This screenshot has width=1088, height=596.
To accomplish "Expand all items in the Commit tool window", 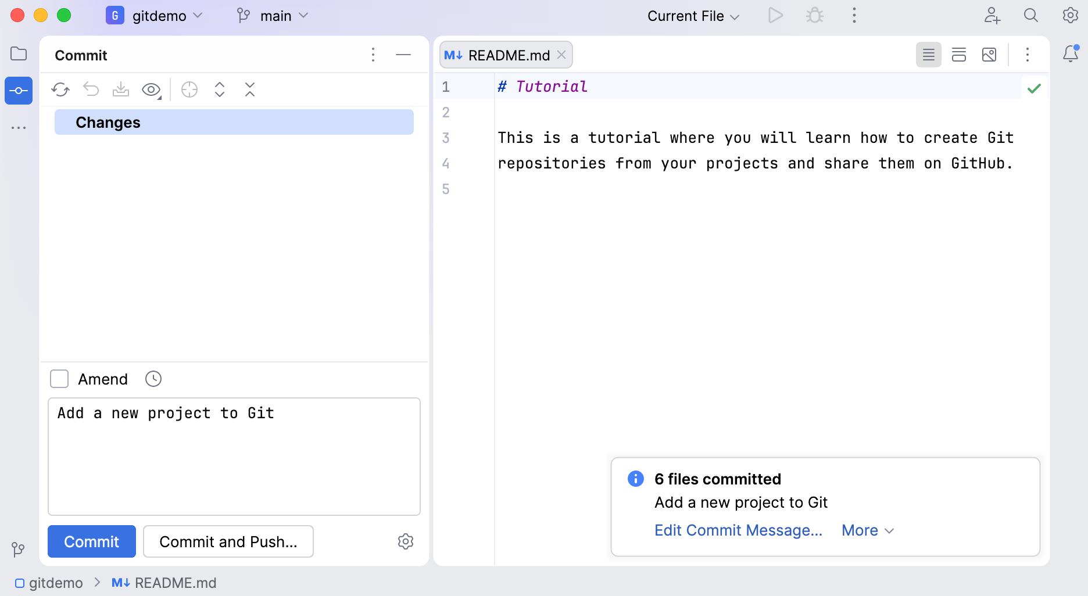I will click(x=219, y=89).
